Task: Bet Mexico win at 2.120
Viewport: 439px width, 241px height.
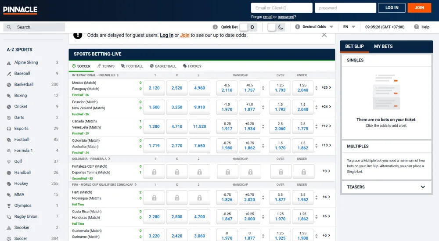Action: (x=154, y=88)
